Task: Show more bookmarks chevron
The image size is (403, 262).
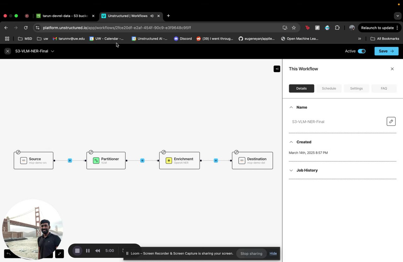Action: (360, 39)
